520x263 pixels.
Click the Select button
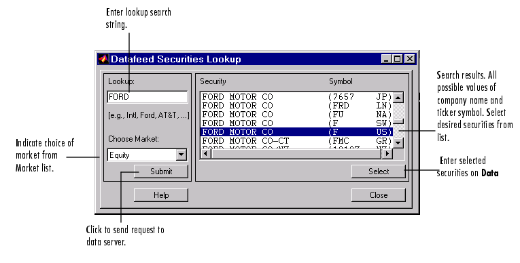point(379,171)
